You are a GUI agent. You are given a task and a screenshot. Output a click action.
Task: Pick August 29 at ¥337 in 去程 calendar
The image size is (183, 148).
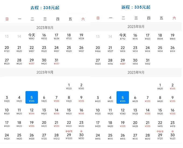click(32, 62)
